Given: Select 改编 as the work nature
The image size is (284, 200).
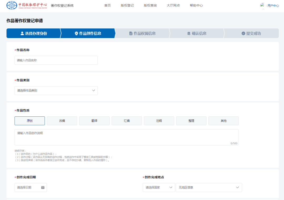Looking at the screenshot, I should tap(62, 121).
